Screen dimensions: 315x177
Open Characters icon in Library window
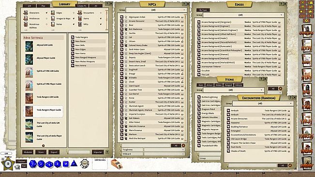[26, 13]
